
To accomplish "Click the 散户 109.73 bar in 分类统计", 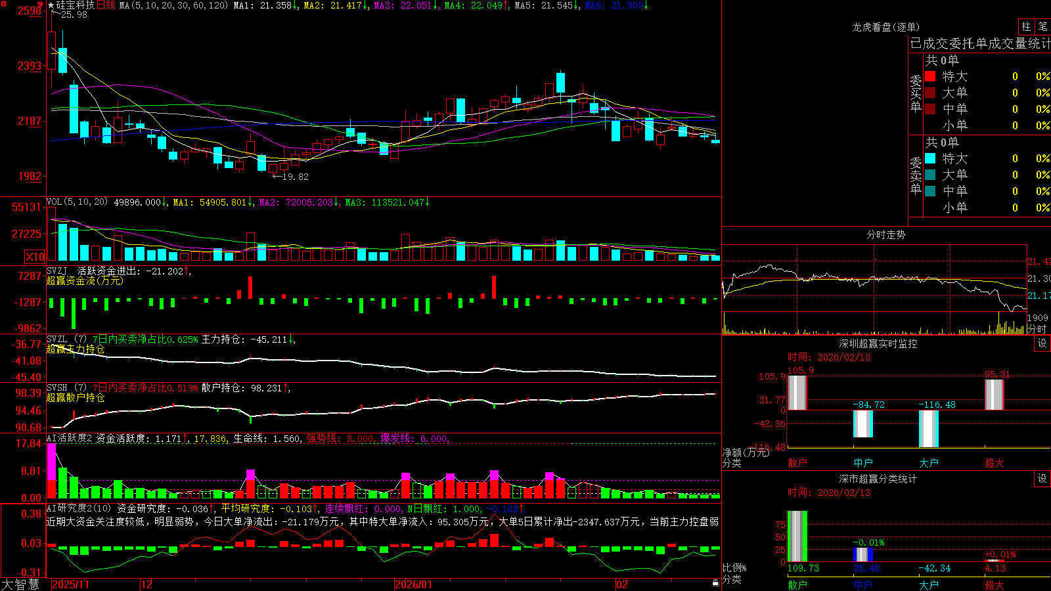I will [797, 536].
